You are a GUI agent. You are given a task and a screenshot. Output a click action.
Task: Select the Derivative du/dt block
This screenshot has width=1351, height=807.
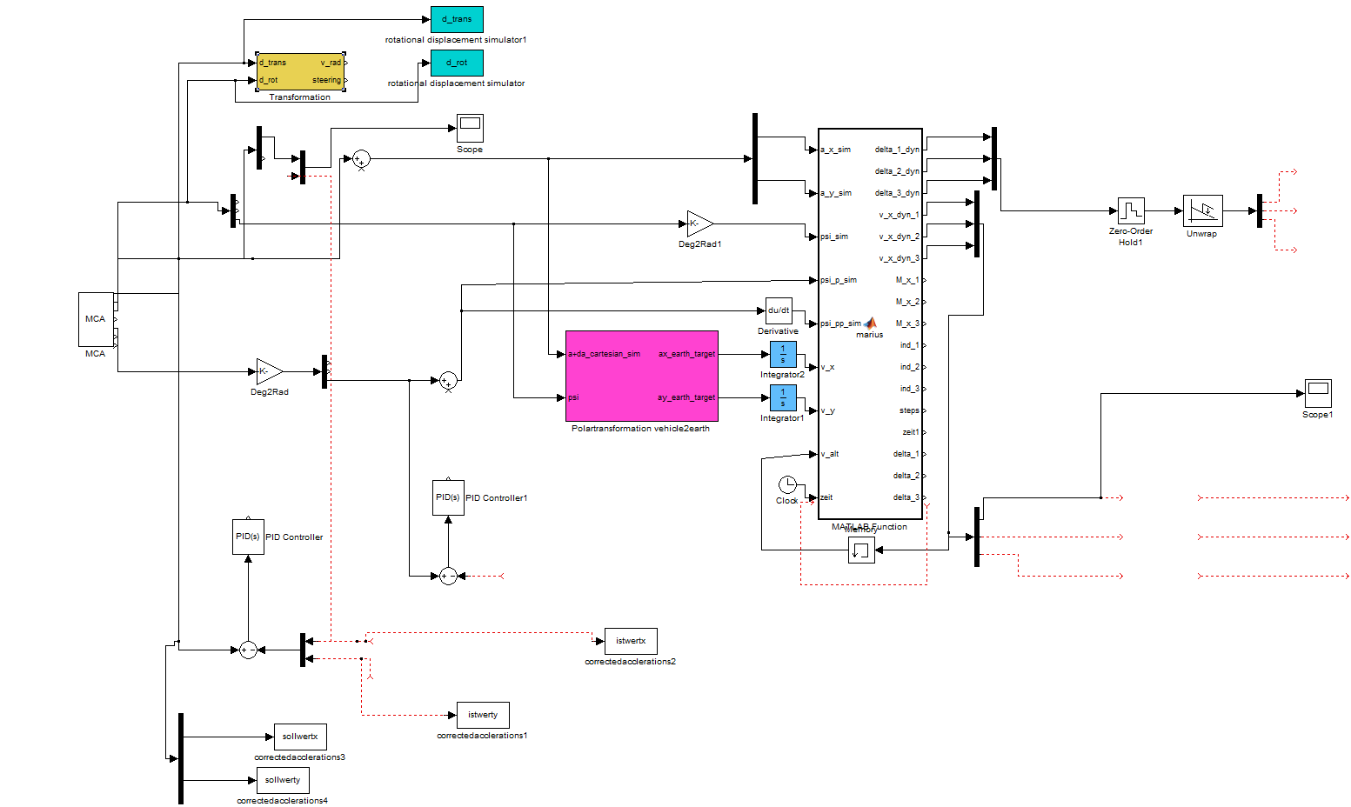click(779, 310)
